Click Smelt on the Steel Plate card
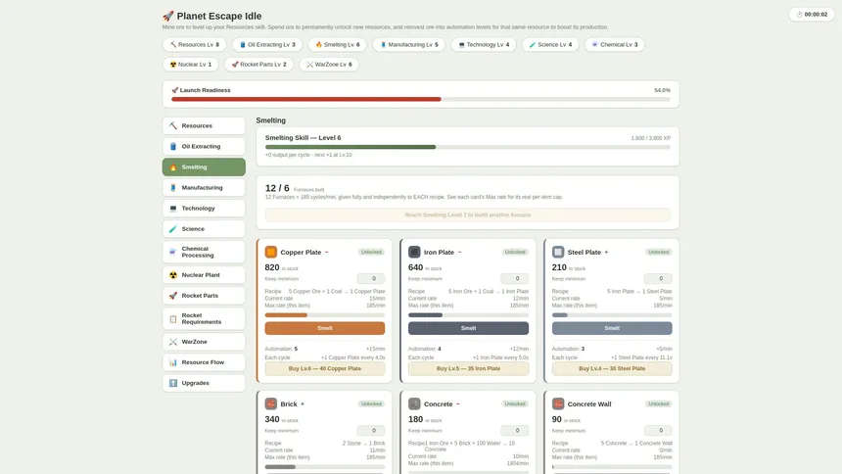The width and height of the screenshot is (842, 474). point(612,328)
